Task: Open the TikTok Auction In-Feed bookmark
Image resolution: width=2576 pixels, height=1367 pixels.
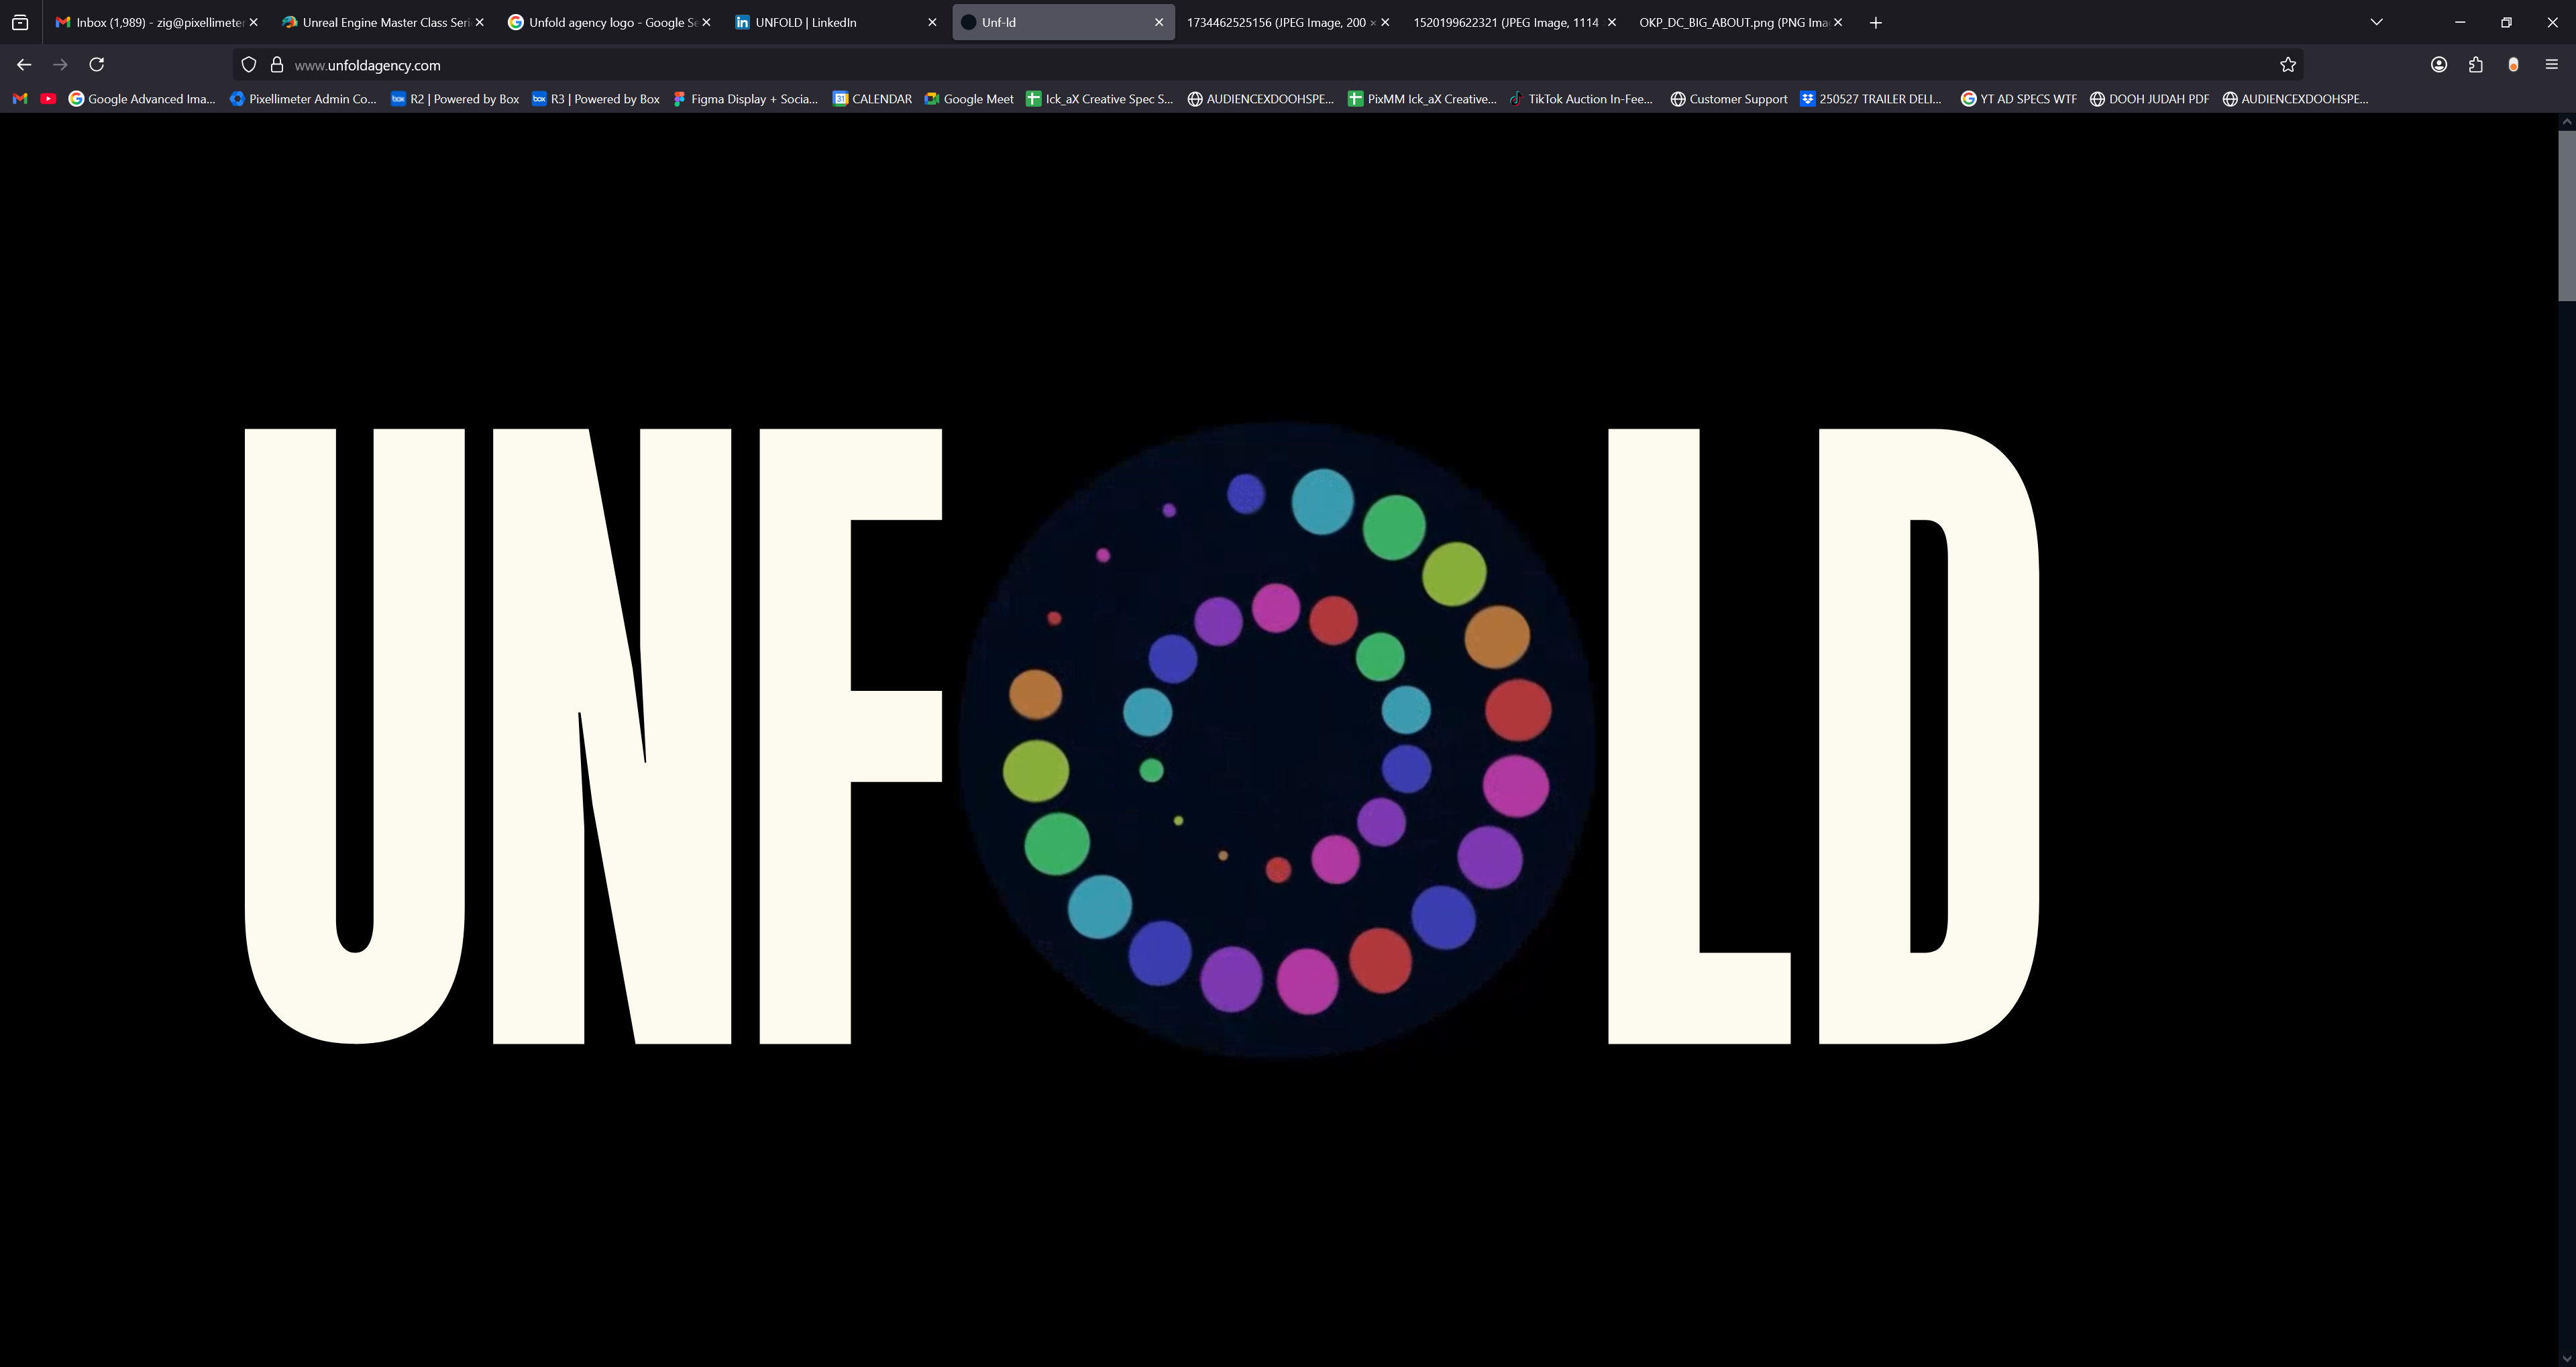Action: point(1581,99)
